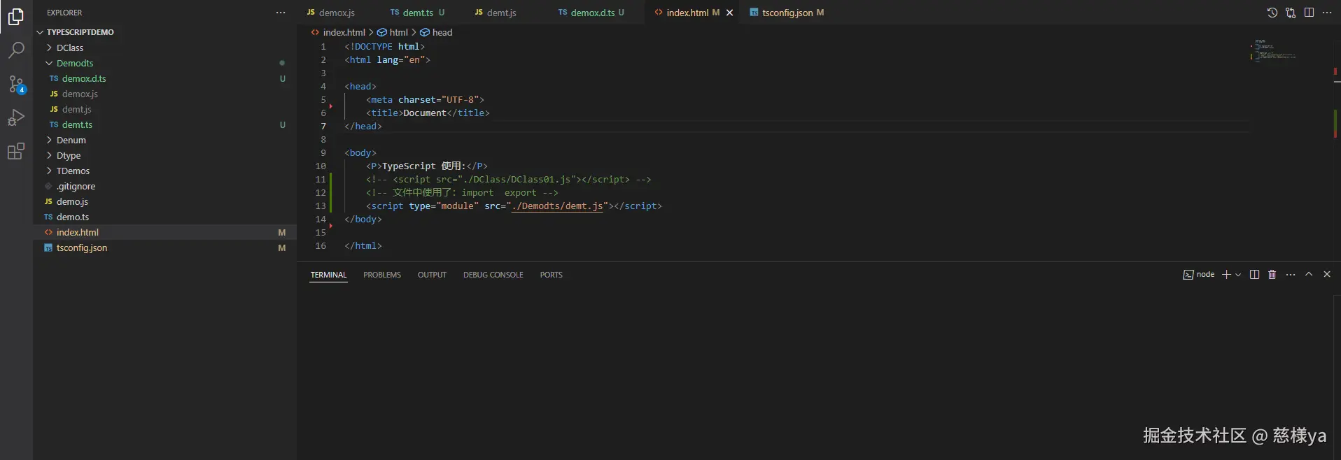
Task: Click the Document title text in code
Action: (x=425, y=113)
